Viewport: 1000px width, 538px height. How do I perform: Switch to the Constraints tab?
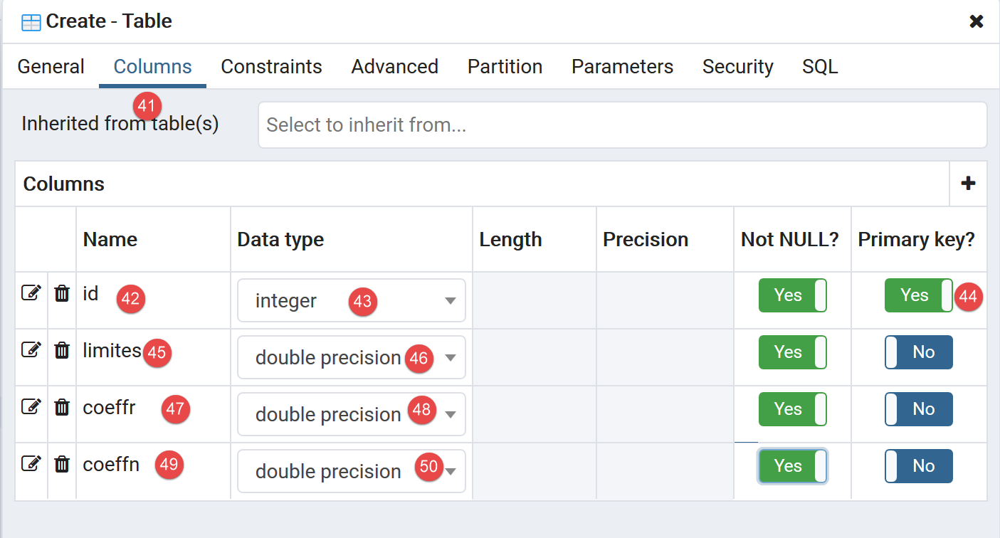pos(271,67)
